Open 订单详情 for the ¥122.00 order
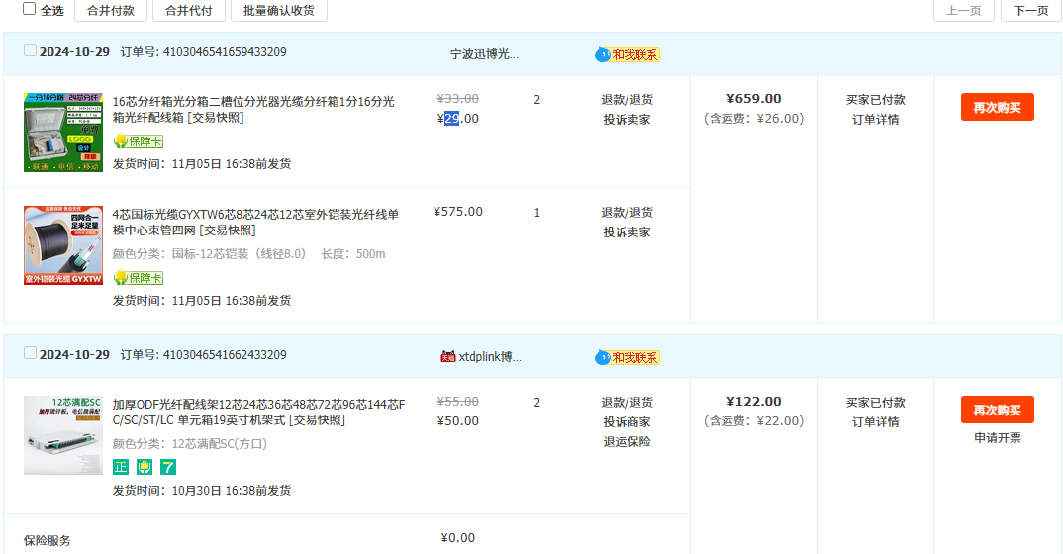The image size is (1063, 554). 875,422
